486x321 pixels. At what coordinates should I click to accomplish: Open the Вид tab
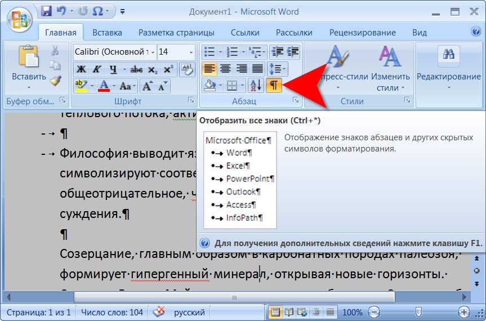coord(419,33)
